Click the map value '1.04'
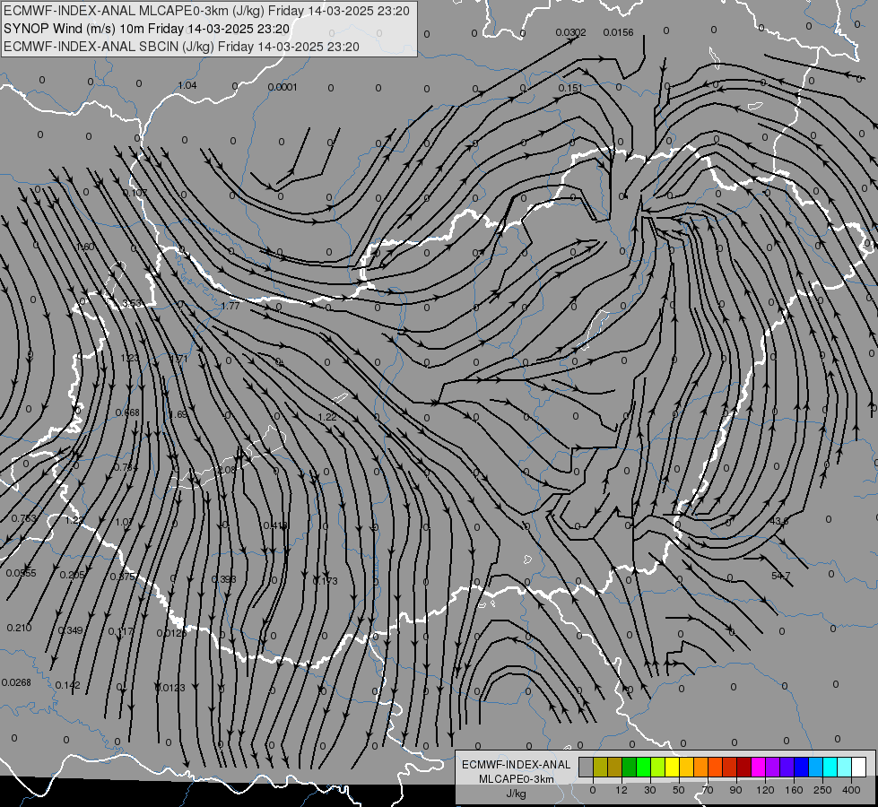The image size is (878, 807). [x=187, y=85]
